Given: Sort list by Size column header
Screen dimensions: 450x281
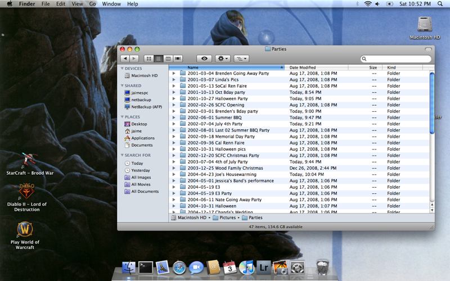Looking at the screenshot, I should coord(365,67).
